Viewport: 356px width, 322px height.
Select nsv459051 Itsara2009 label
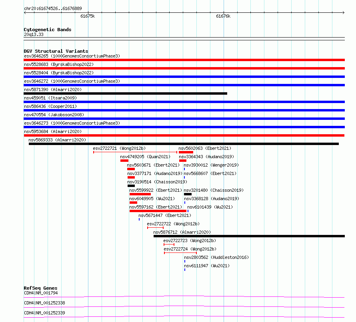50,98
